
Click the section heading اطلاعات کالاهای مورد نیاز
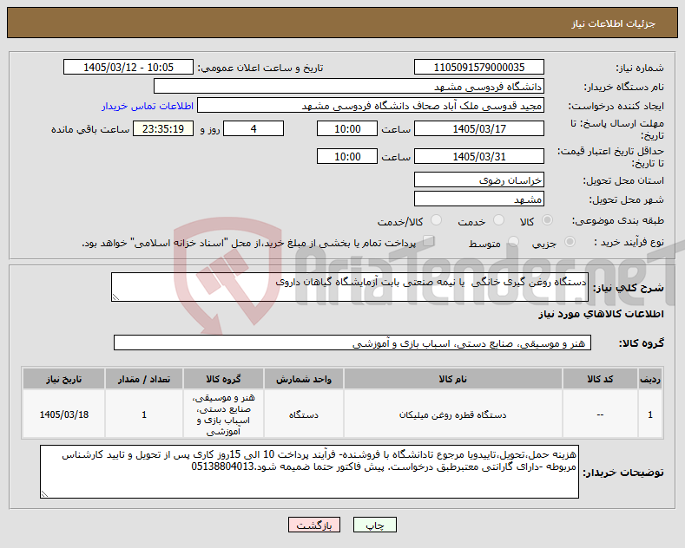(x=601, y=314)
